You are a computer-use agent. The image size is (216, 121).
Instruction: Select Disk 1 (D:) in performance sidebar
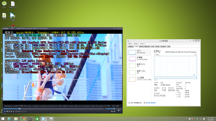point(139,72)
